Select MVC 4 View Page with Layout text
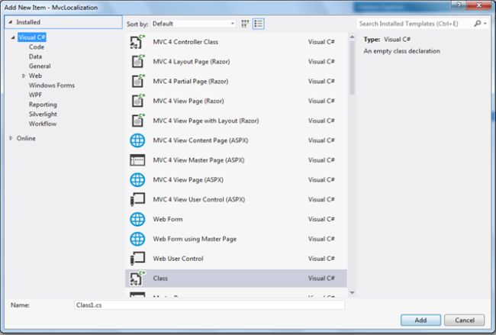 205,121
